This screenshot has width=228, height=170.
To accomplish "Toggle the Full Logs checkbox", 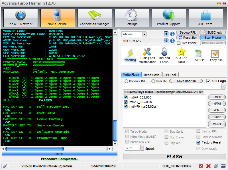I will (208, 81).
